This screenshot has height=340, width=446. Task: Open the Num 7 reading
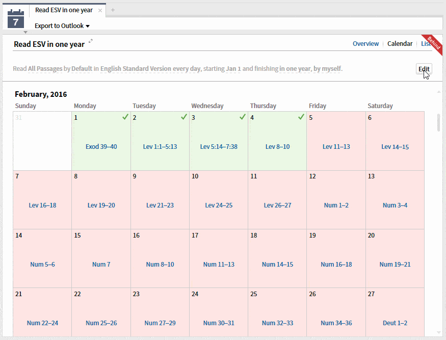pos(101,265)
